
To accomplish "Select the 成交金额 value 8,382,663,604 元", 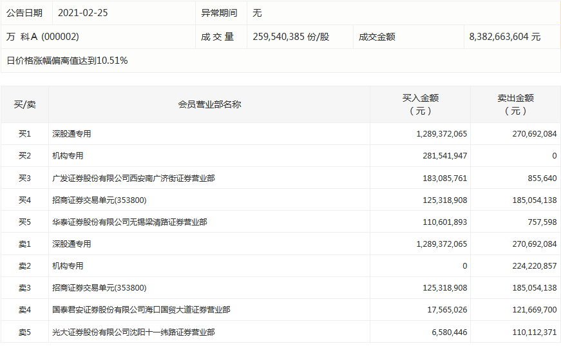I will (x=504, y=37).
